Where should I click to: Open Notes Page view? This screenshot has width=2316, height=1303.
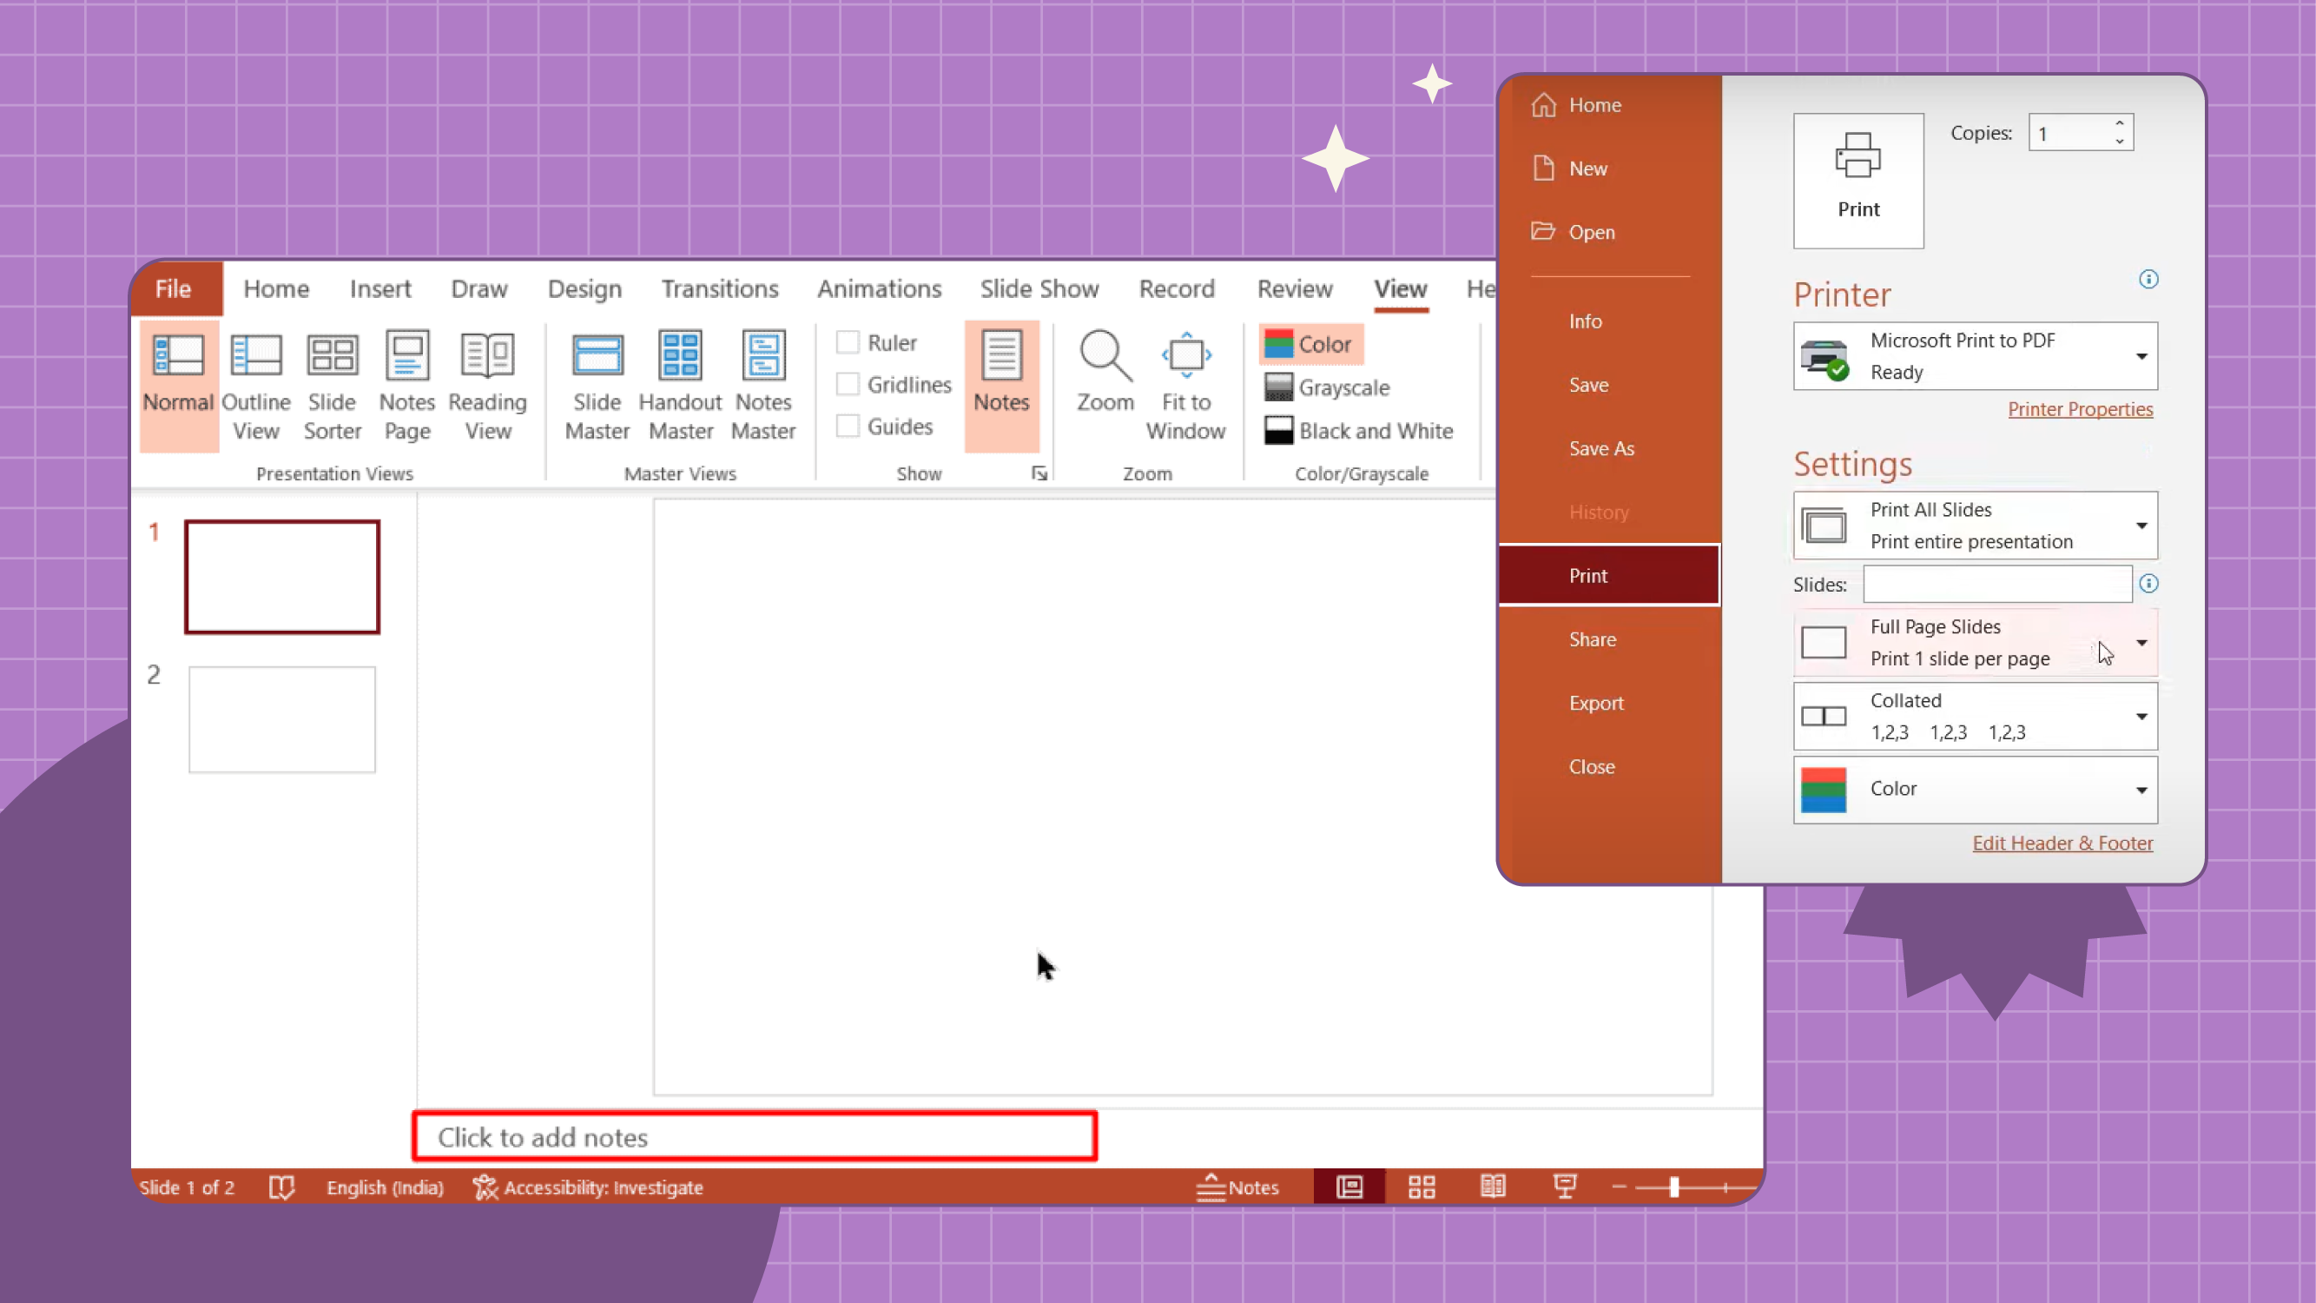point(406,382)
